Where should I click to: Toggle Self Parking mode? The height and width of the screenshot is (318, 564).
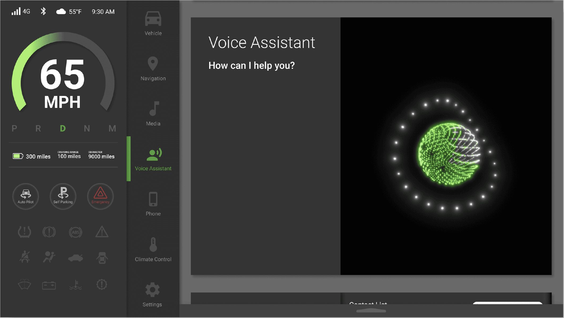point(63,196)
